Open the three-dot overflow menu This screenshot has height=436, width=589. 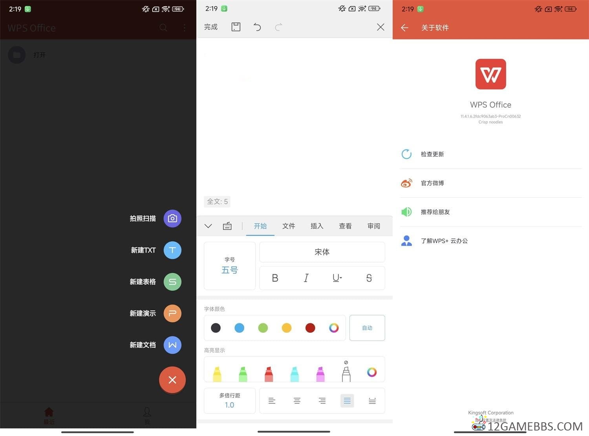point(185,27)
